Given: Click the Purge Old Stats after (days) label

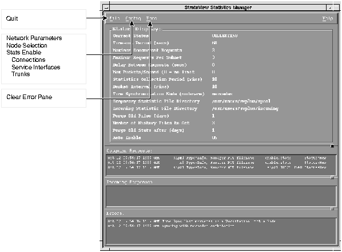Looking at the screenshot, I should [148, 131].
